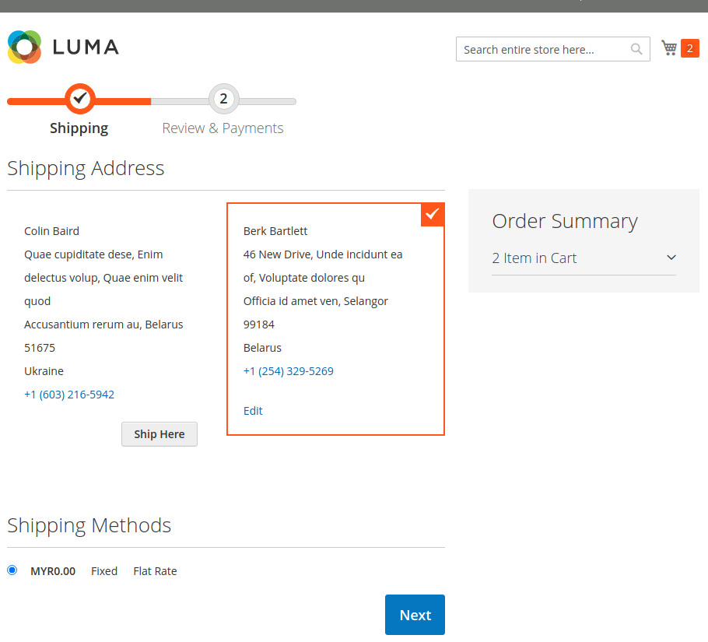This screenshot has height=642, width=708.
Task: Expand the 2 Item in Cart section
Action: [535, 258]
